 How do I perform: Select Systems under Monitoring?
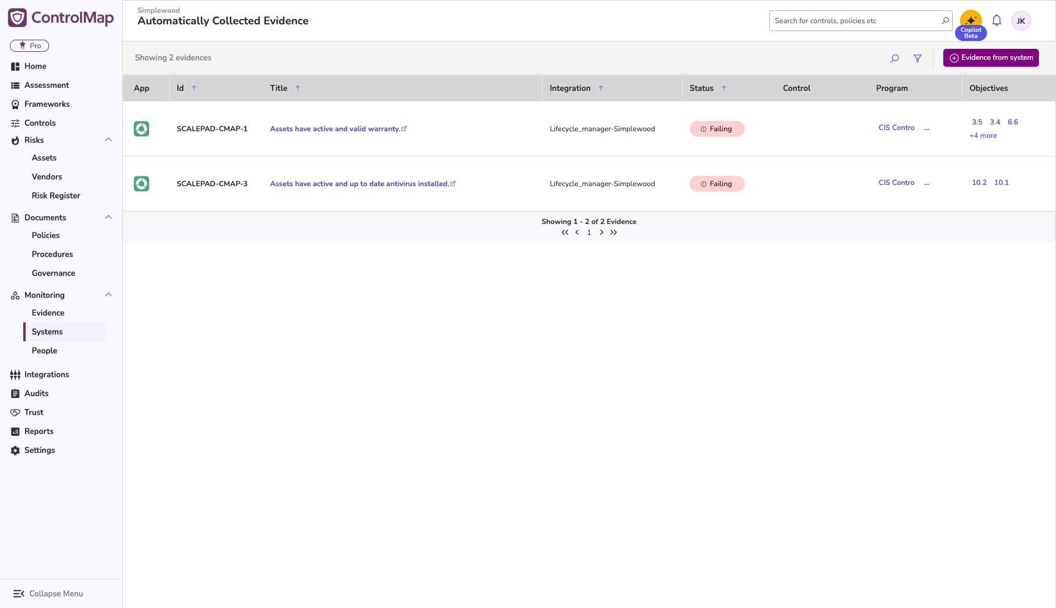(64, 332)
